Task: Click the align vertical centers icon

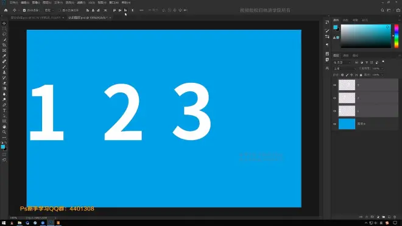Action: [x=120, y=10]
